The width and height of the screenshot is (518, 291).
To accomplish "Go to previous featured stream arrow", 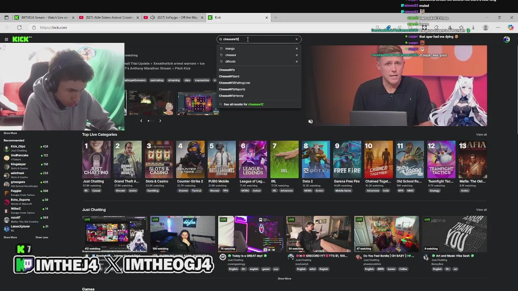I will click(x=141, y=120).
